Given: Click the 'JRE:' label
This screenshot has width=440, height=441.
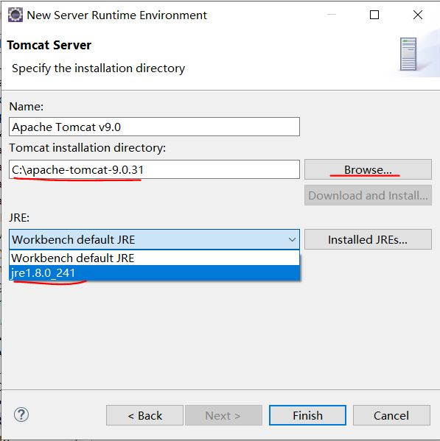Looking at the screenshot, I should coord(19,218).
